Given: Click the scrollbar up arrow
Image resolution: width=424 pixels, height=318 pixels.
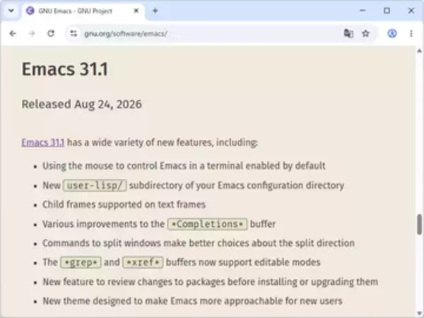Looking at the screenshot, I should (419, 51).
